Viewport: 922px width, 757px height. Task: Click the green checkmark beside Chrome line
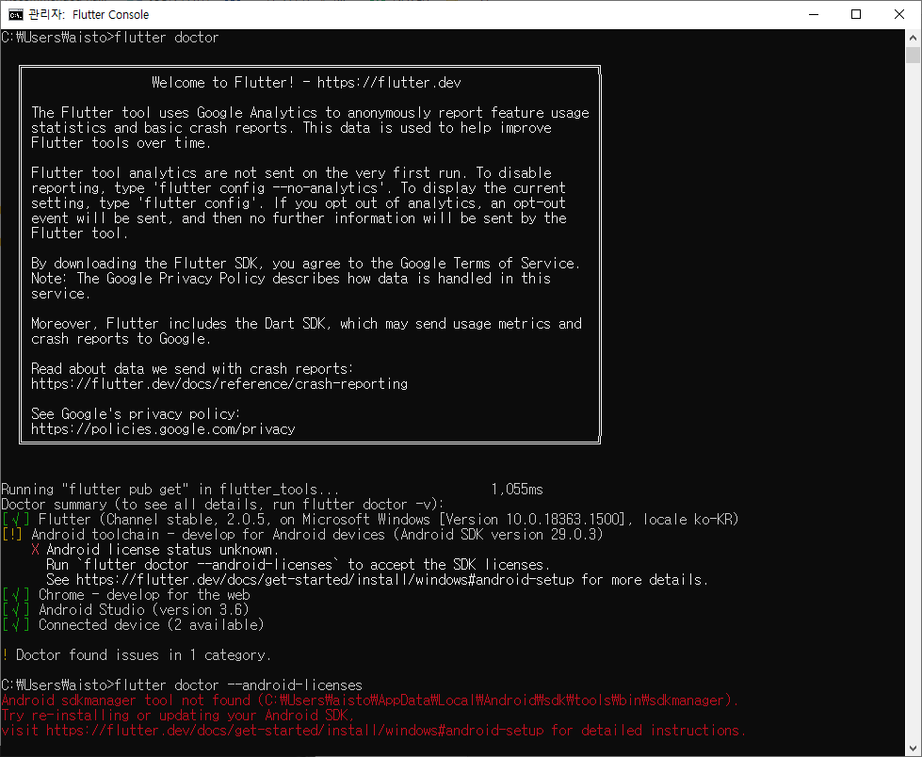pos(16,595)
